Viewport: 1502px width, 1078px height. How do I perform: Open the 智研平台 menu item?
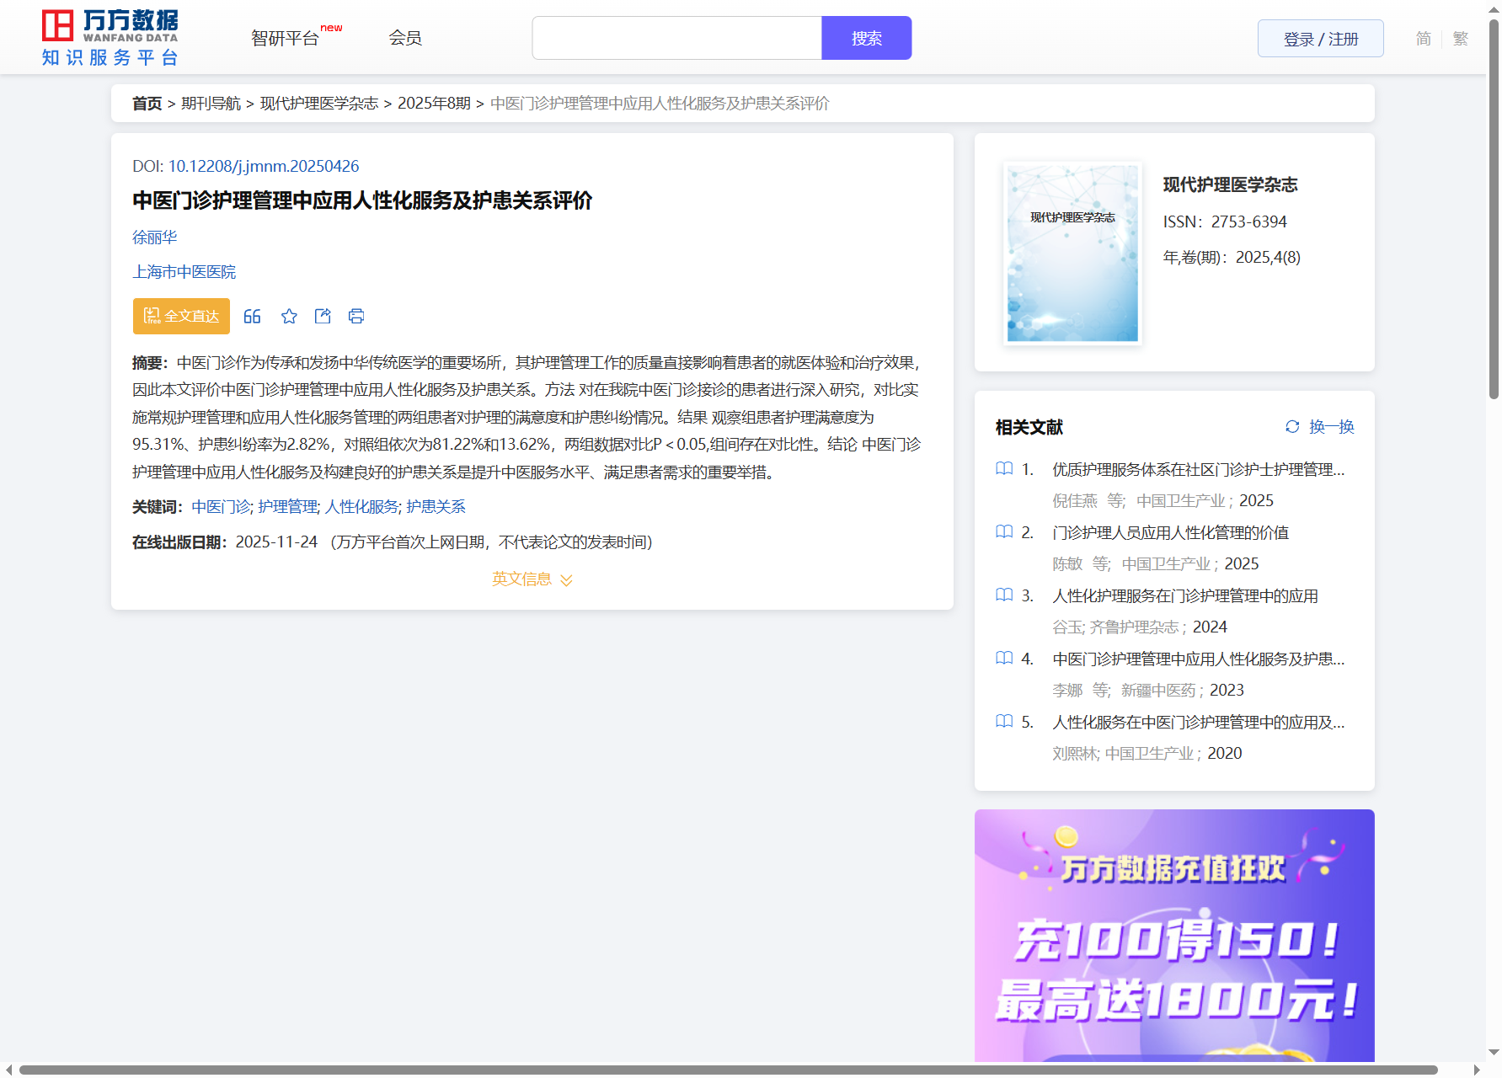click(286, 39)
